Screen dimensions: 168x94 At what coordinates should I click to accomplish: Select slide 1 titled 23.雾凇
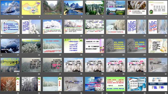10,8
